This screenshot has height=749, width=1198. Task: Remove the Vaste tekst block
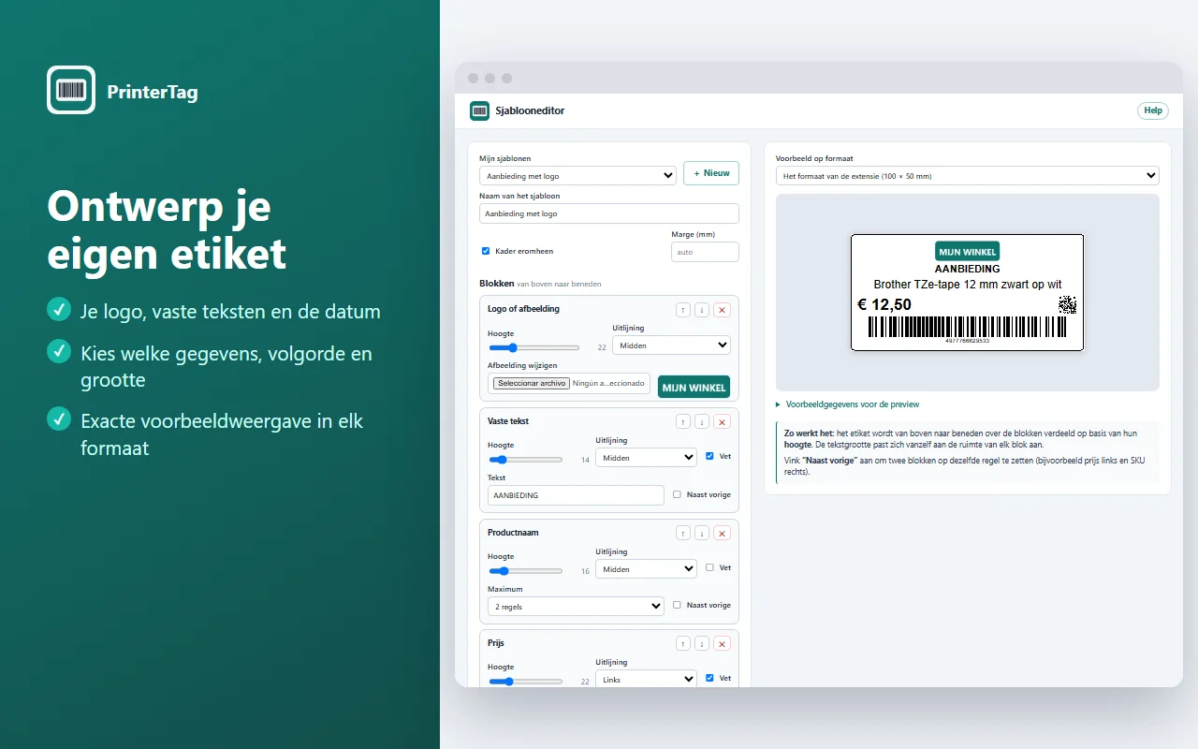(722, 422)
